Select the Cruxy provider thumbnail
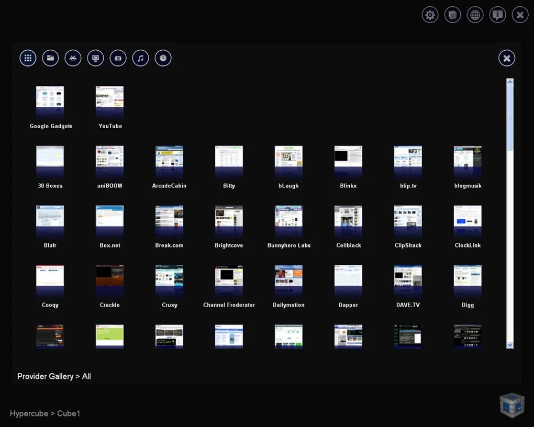The height and width of the screenshot is (427, 534). [169, 280]
